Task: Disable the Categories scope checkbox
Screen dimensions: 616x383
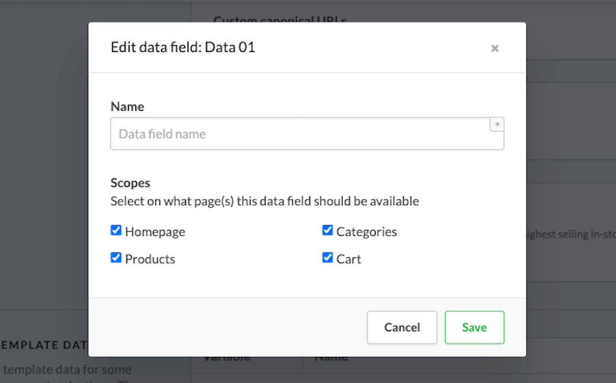Action: click(x=327, y=230)
